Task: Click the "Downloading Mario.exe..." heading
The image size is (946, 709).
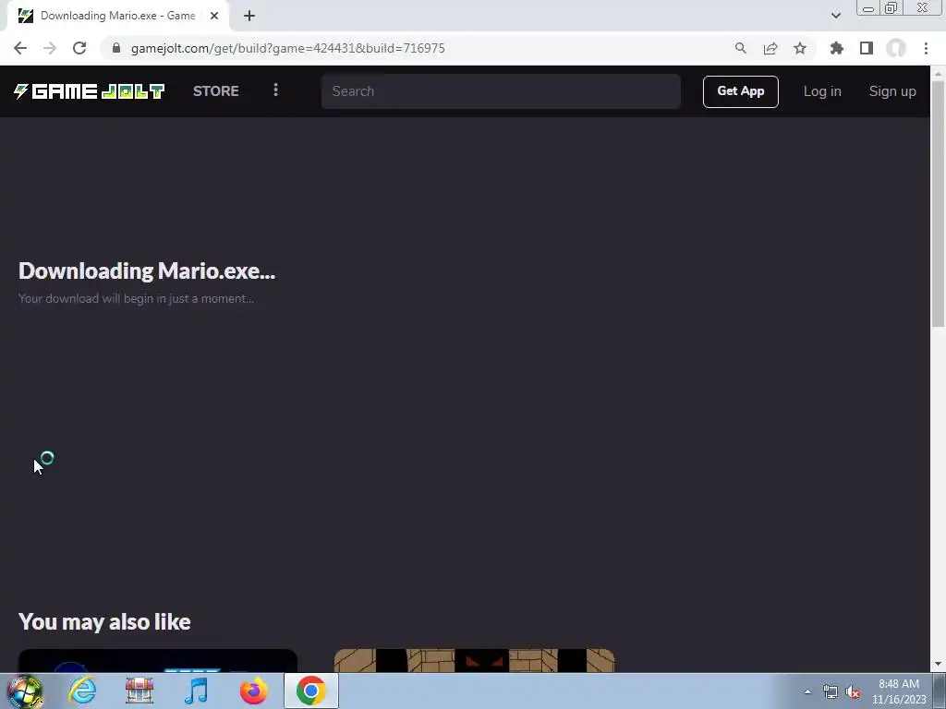Action: tap(147, 270)
